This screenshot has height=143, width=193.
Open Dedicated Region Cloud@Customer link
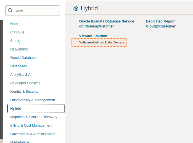(x=161, y=24)
